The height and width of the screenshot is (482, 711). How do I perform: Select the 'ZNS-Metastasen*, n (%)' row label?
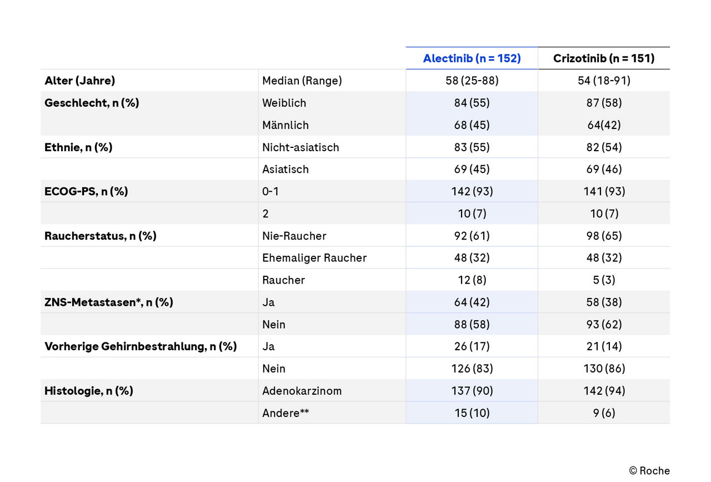point(109,302)
